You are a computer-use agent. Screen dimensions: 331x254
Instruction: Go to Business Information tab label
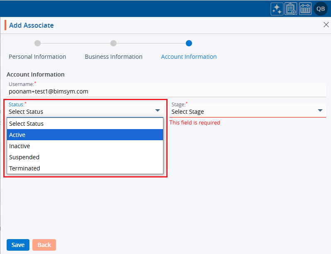pyautogui.click(x=114, y=57)
